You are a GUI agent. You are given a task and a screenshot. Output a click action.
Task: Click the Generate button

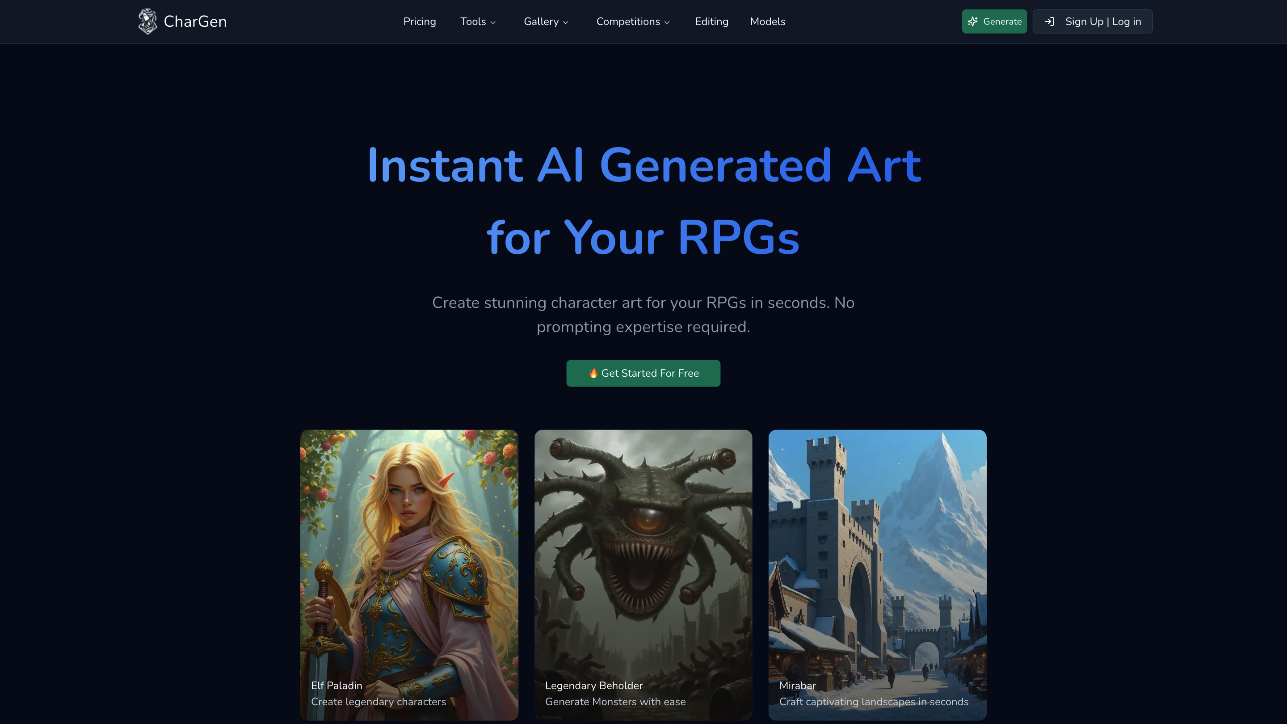(x=994, y=21)
